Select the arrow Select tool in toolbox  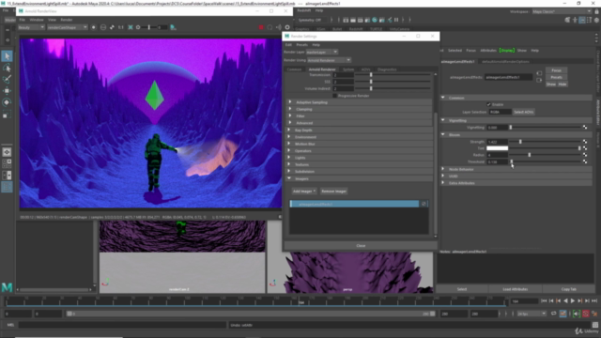(7, 56)
